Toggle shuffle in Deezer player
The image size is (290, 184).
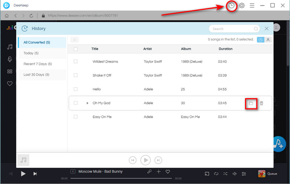[x=225, y=173]
